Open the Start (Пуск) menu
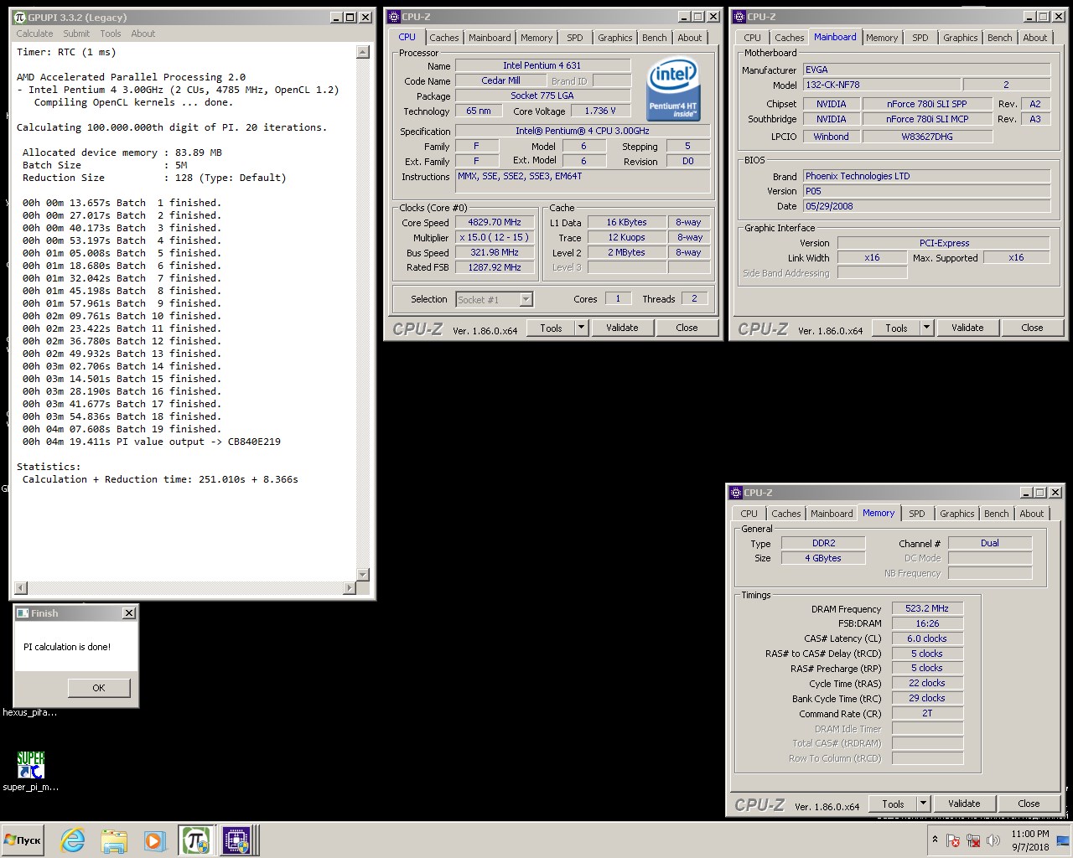The image size is (1073, 858). pyautogui.click(x=23, y=840)
